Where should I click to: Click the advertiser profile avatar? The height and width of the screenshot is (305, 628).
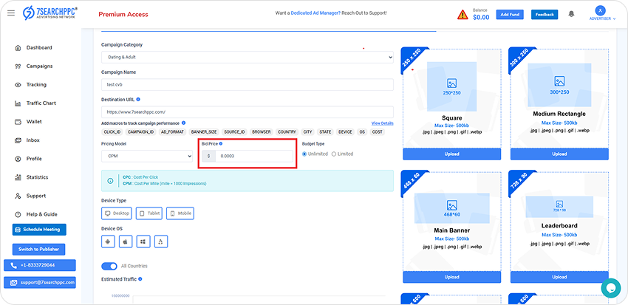(600, 10)
